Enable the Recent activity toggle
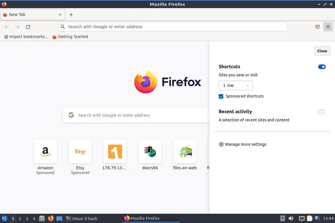Screen dimensions: 335x223 pyautogui.click(x=322, y=112)
